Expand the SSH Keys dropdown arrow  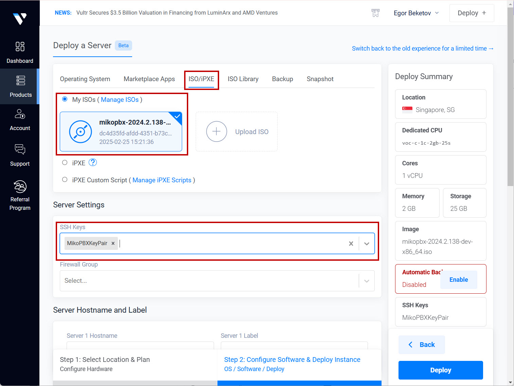coord(367,243)
